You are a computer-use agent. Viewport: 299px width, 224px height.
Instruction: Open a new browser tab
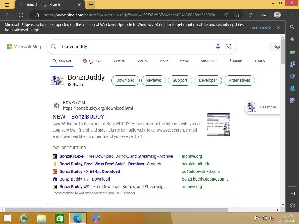(91, 5)
